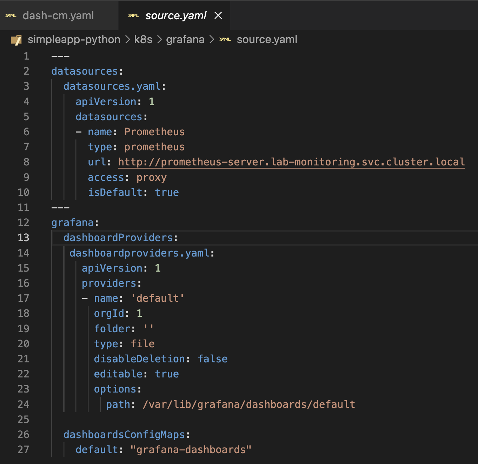Click line number 1 in the gutter

26,56
